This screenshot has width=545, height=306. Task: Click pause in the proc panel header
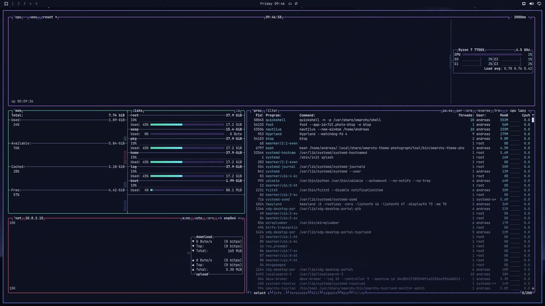447,111
